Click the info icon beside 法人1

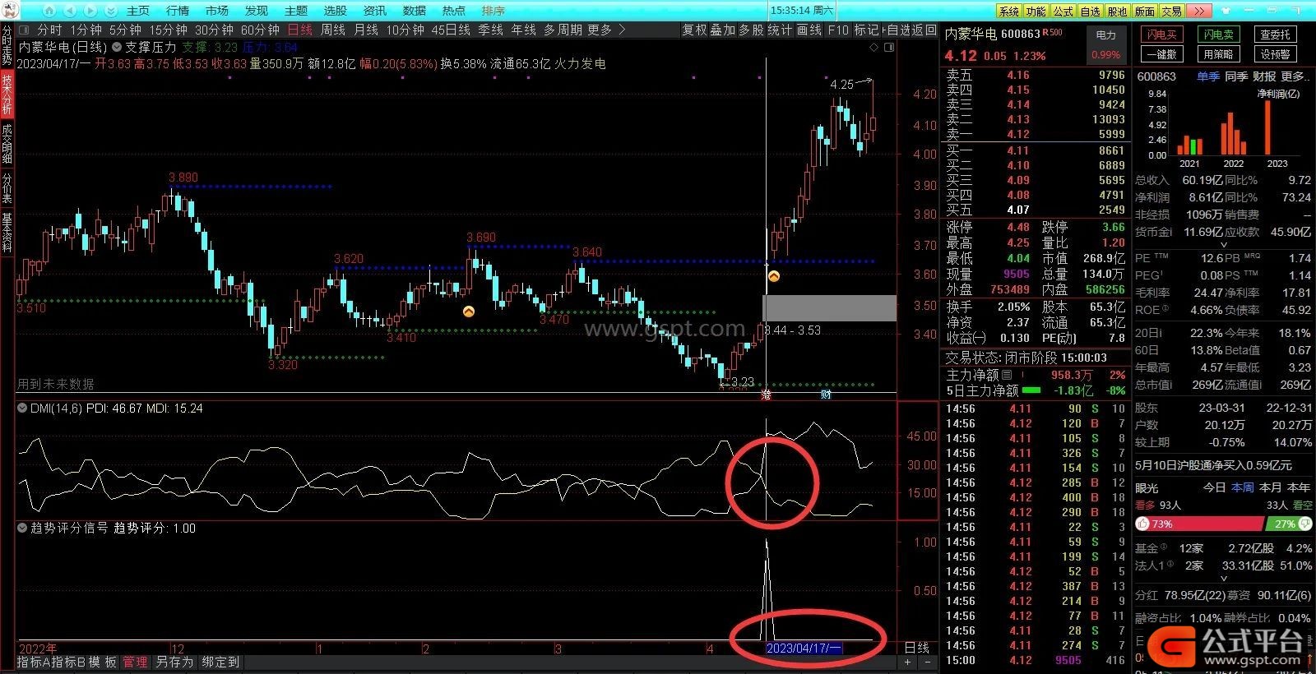1170,565
